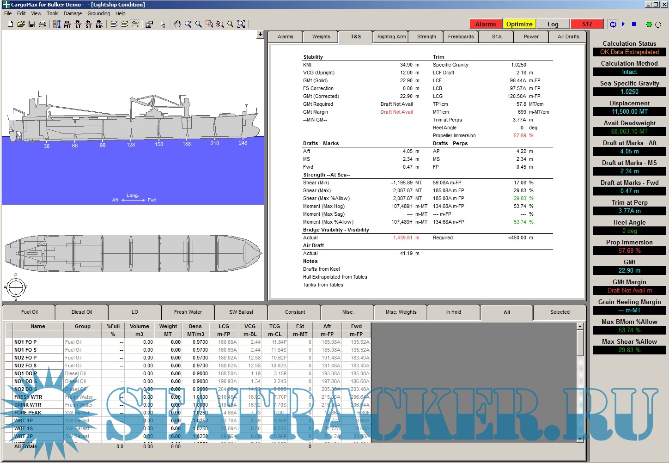The image size is (669, 463).
Task: Click the Zoom In magnifier icon
Action: click(188, 24)
